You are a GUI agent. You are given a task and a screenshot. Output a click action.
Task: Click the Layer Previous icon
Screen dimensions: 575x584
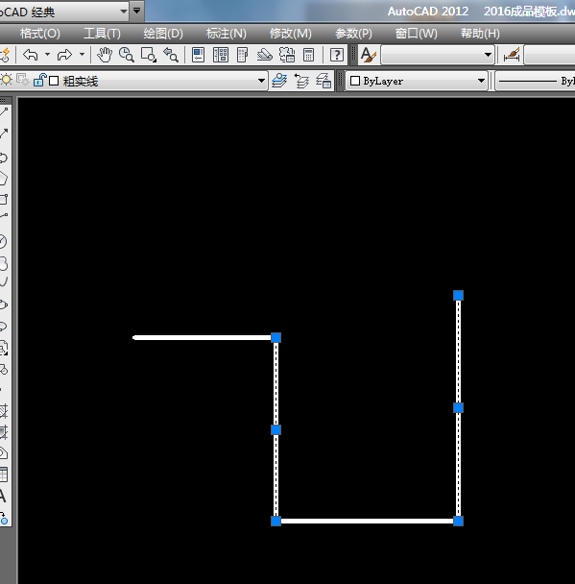301,81
